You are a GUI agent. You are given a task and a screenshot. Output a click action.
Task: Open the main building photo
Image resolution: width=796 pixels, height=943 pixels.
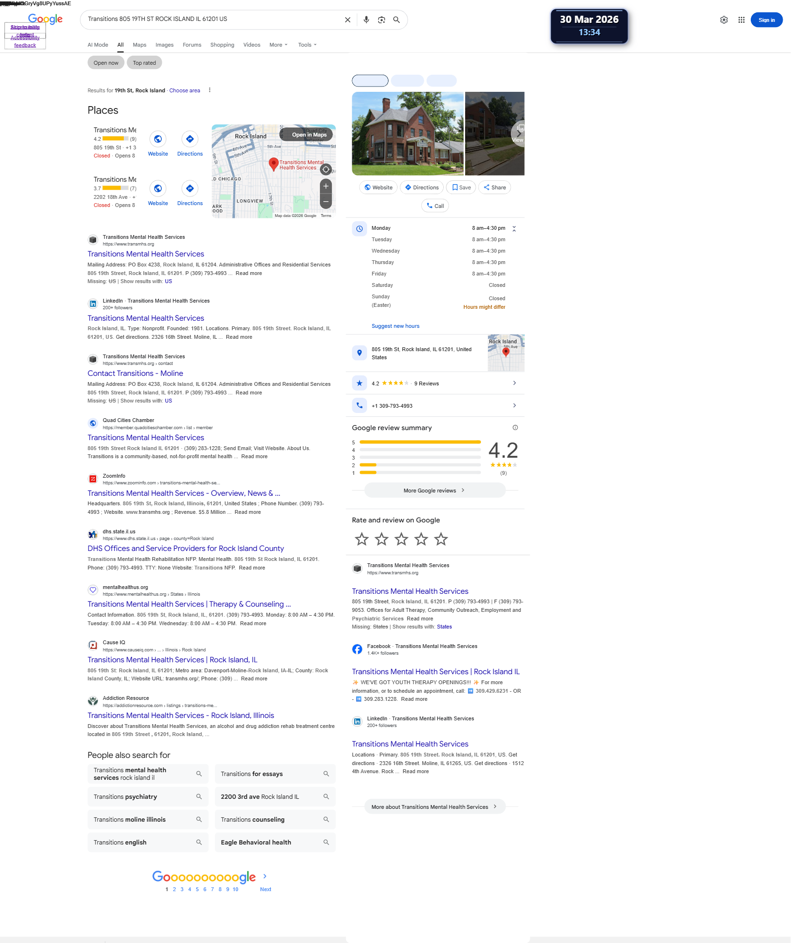[x=408, y=134]
